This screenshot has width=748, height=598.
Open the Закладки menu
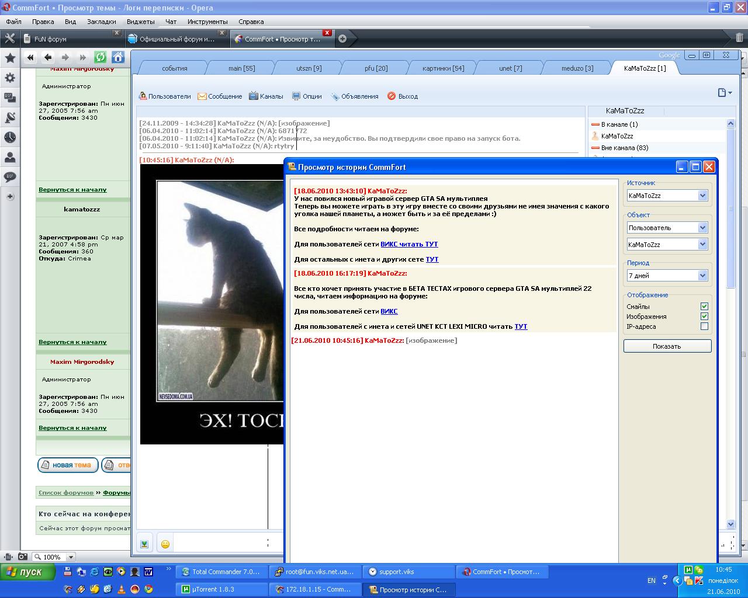[x=101, y=22]
